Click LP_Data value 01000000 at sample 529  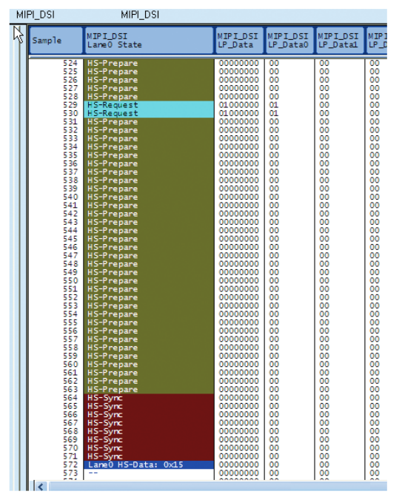coord(239,105)
